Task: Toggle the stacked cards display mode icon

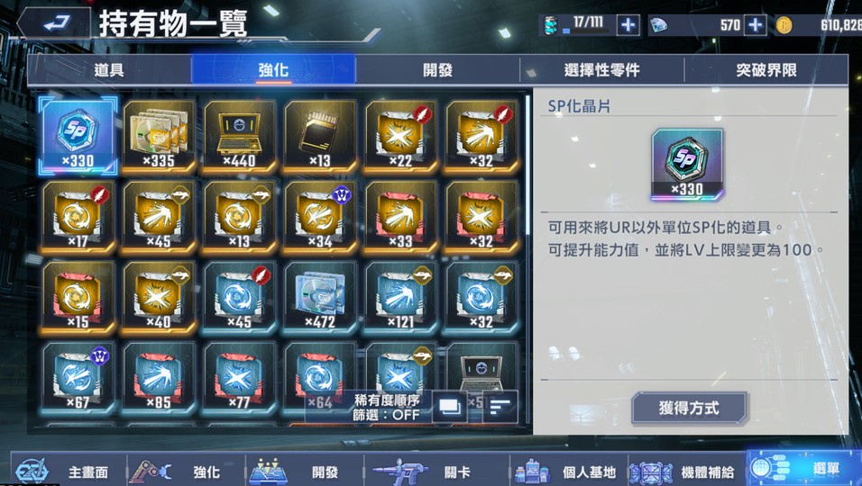Action: (449, 407)
